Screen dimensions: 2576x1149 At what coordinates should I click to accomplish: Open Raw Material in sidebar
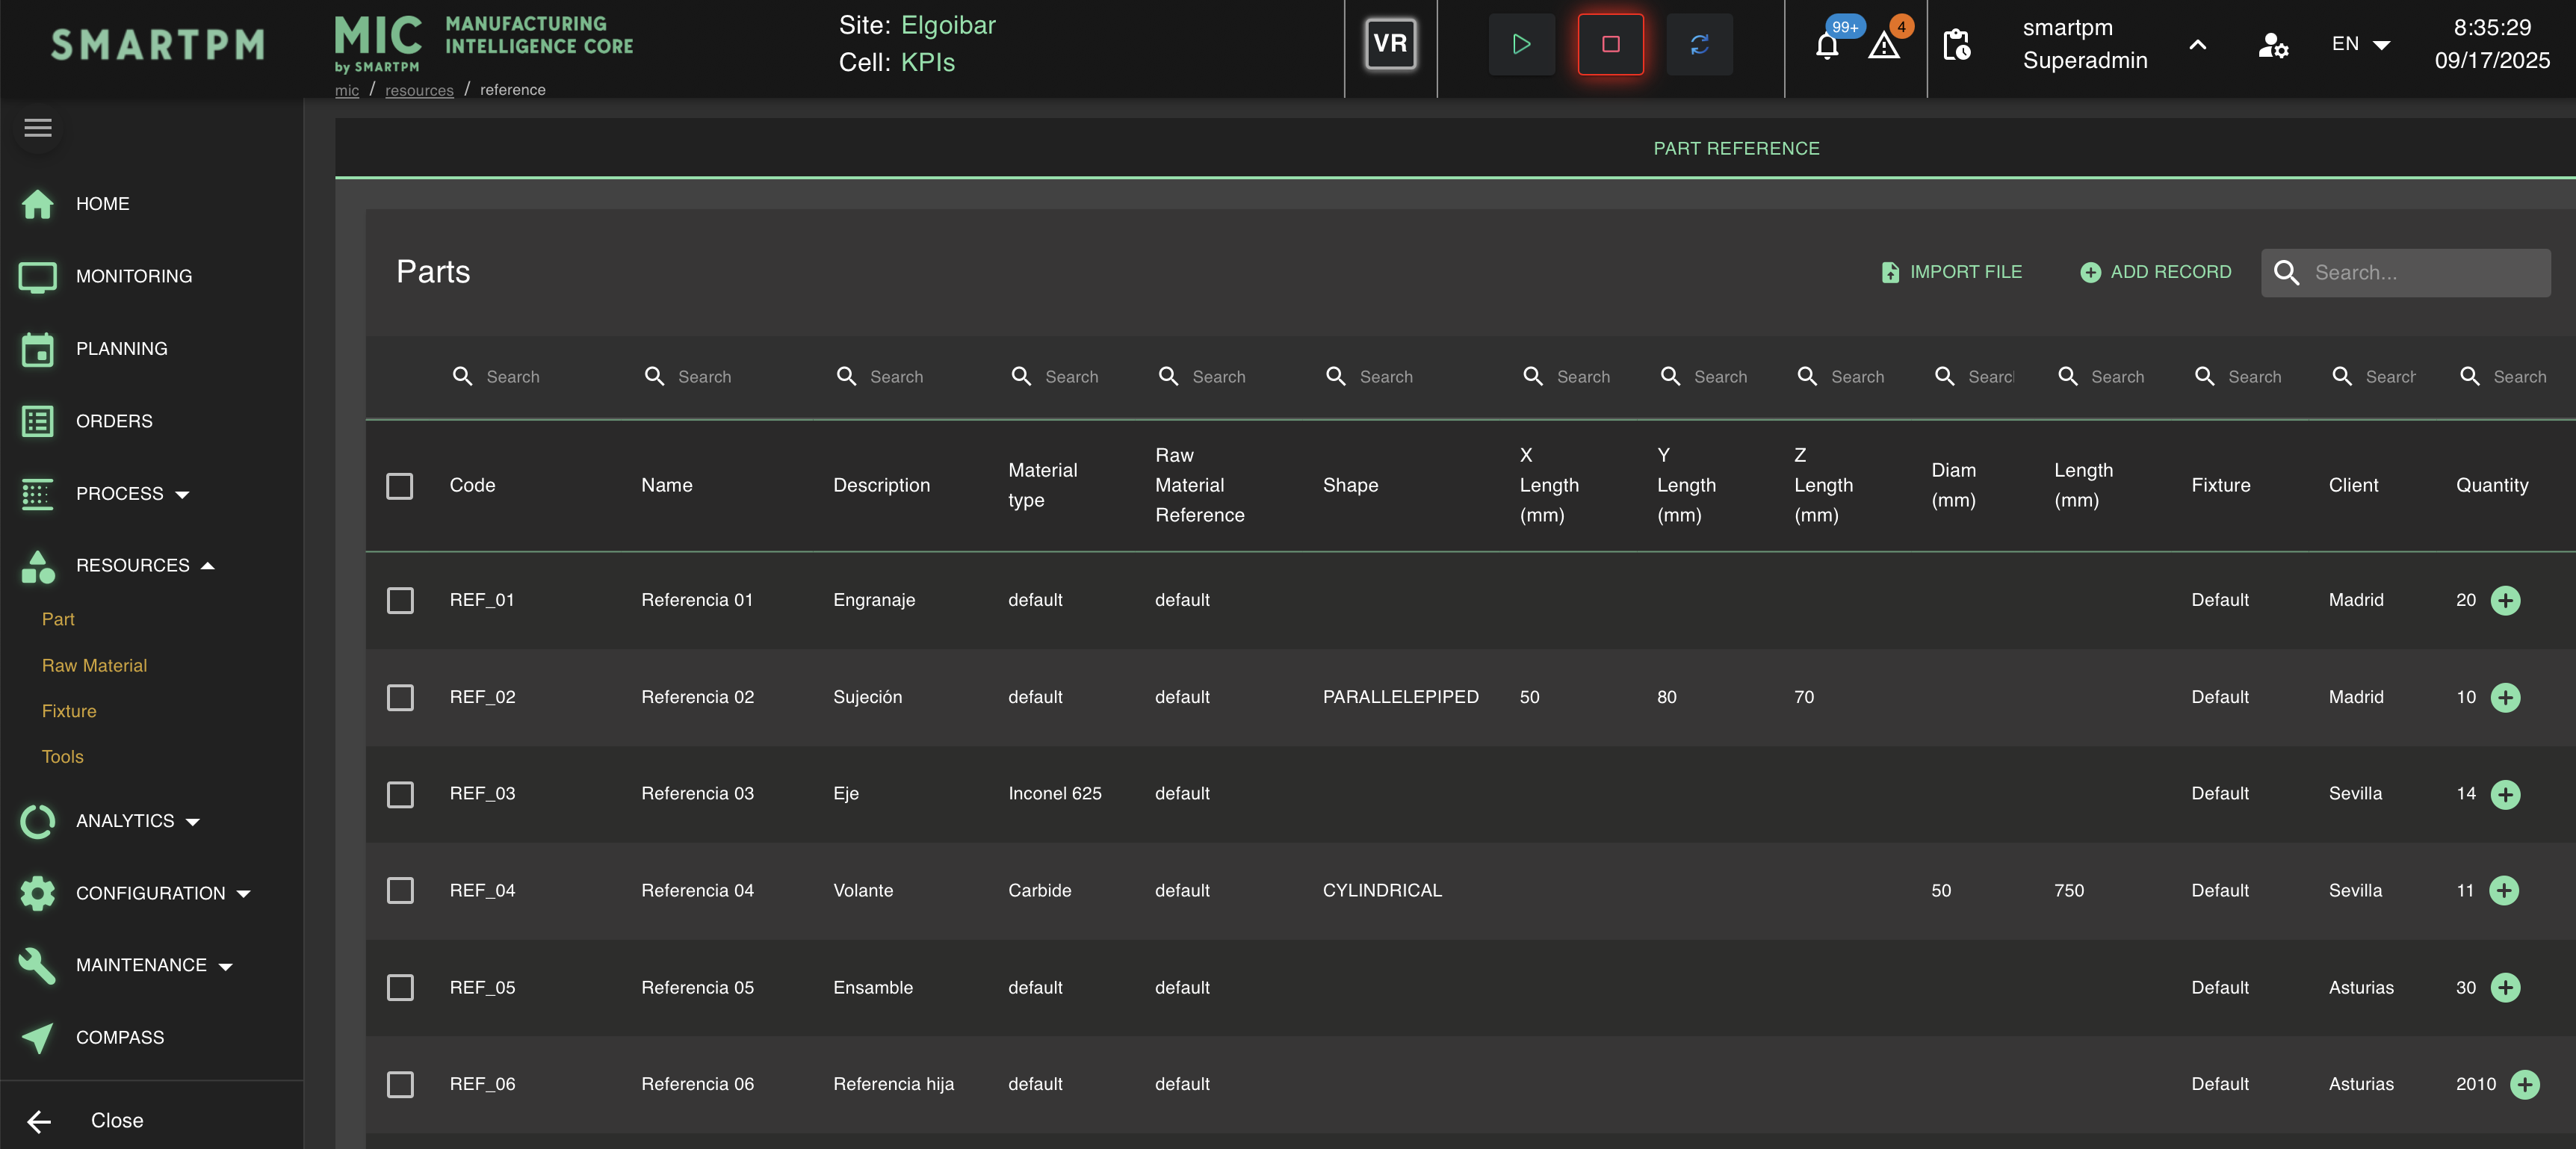94,665
